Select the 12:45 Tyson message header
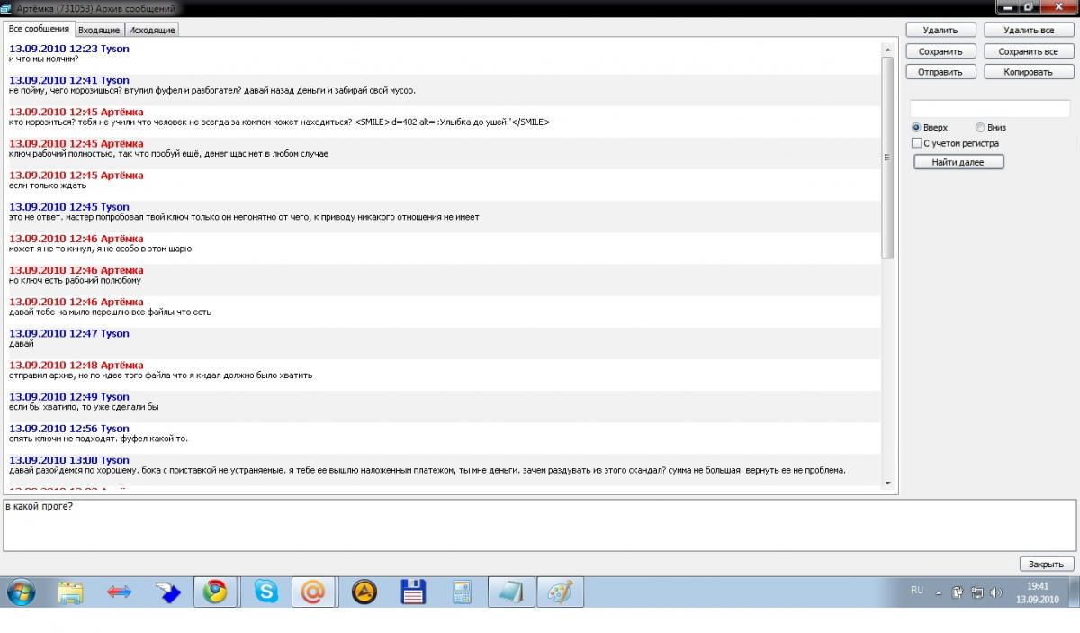 click(x=69, y=207)
